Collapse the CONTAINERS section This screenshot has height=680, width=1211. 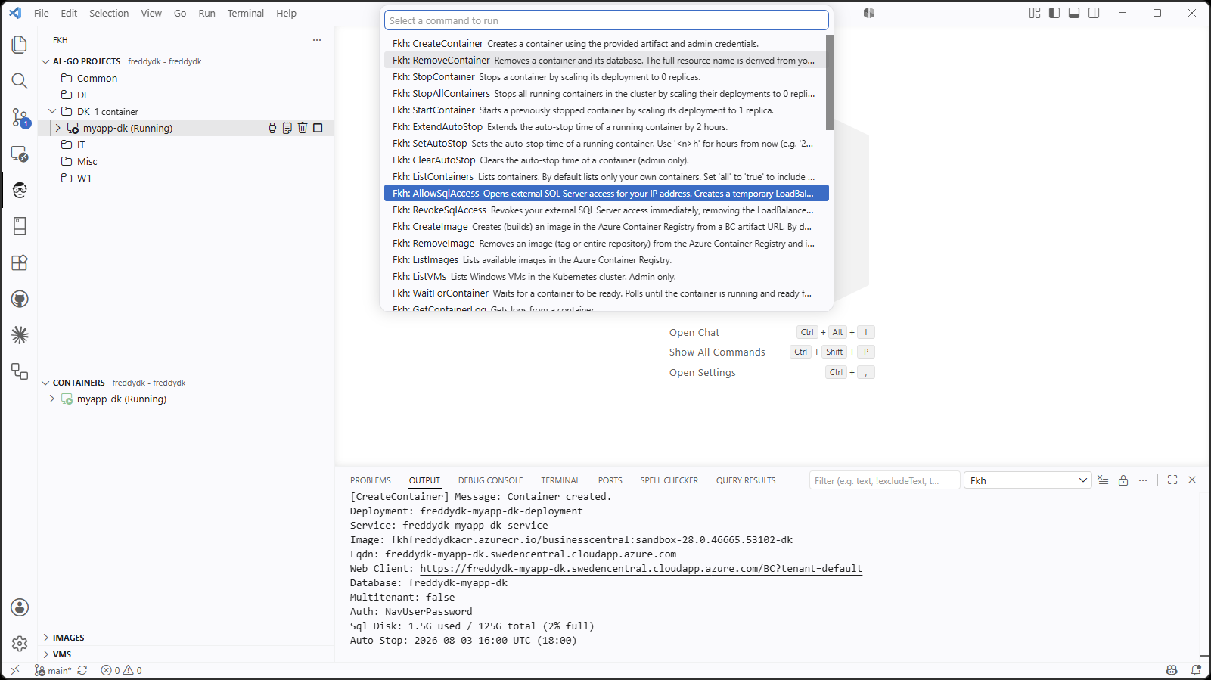45,383
